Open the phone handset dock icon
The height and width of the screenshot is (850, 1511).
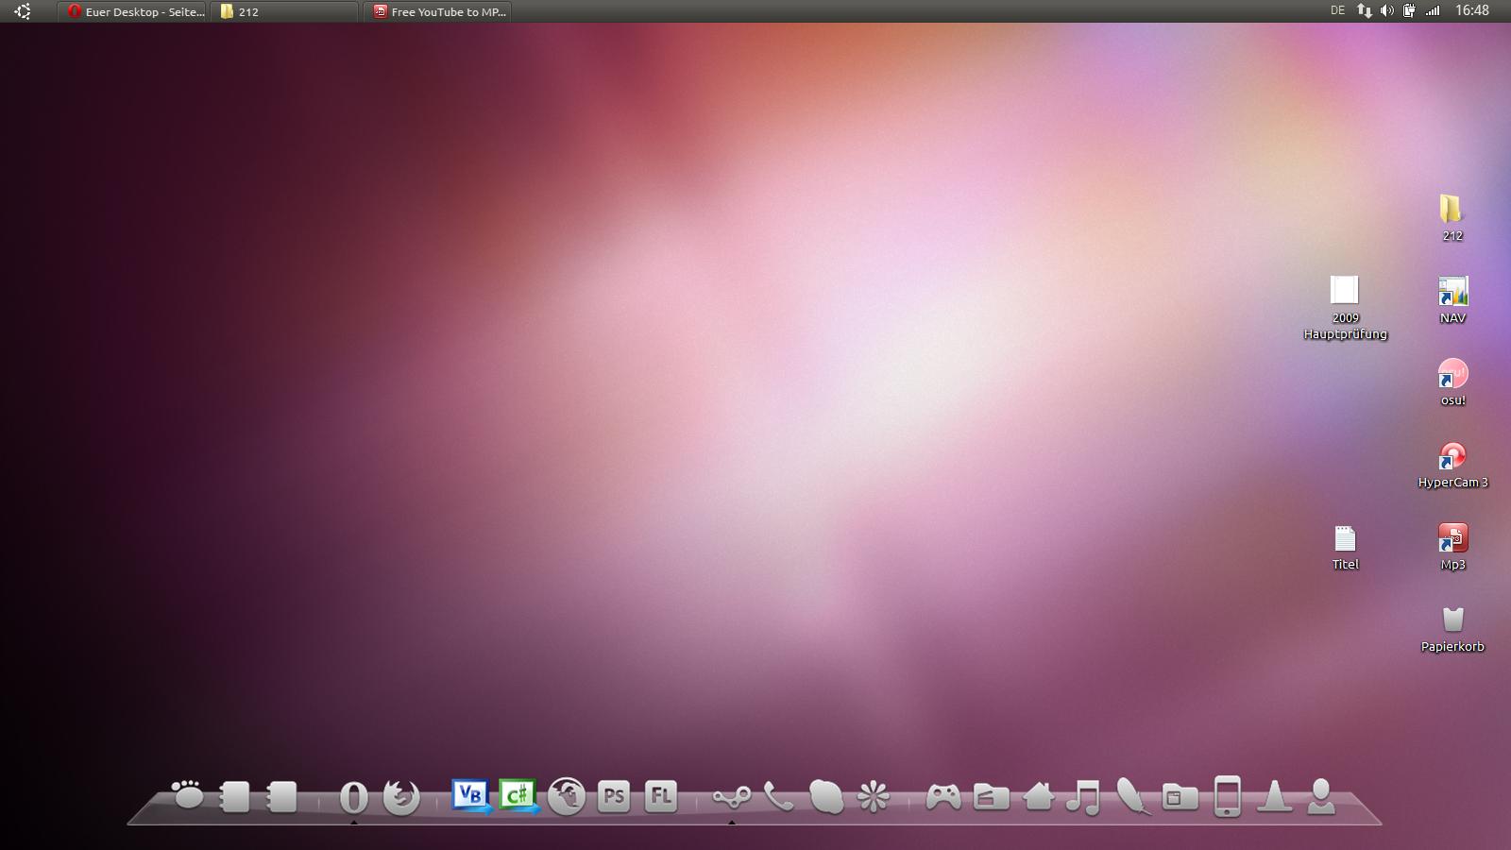coord(778,797)
